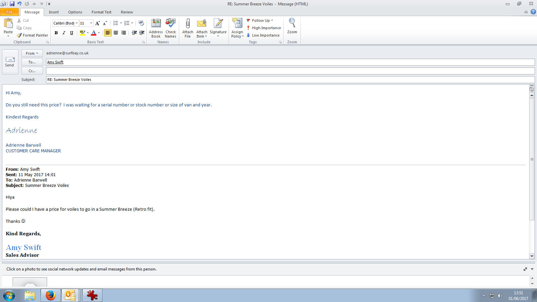537x302 pixels.
Task: Clear all formatting from the text
Action: (x=141, y=23)
